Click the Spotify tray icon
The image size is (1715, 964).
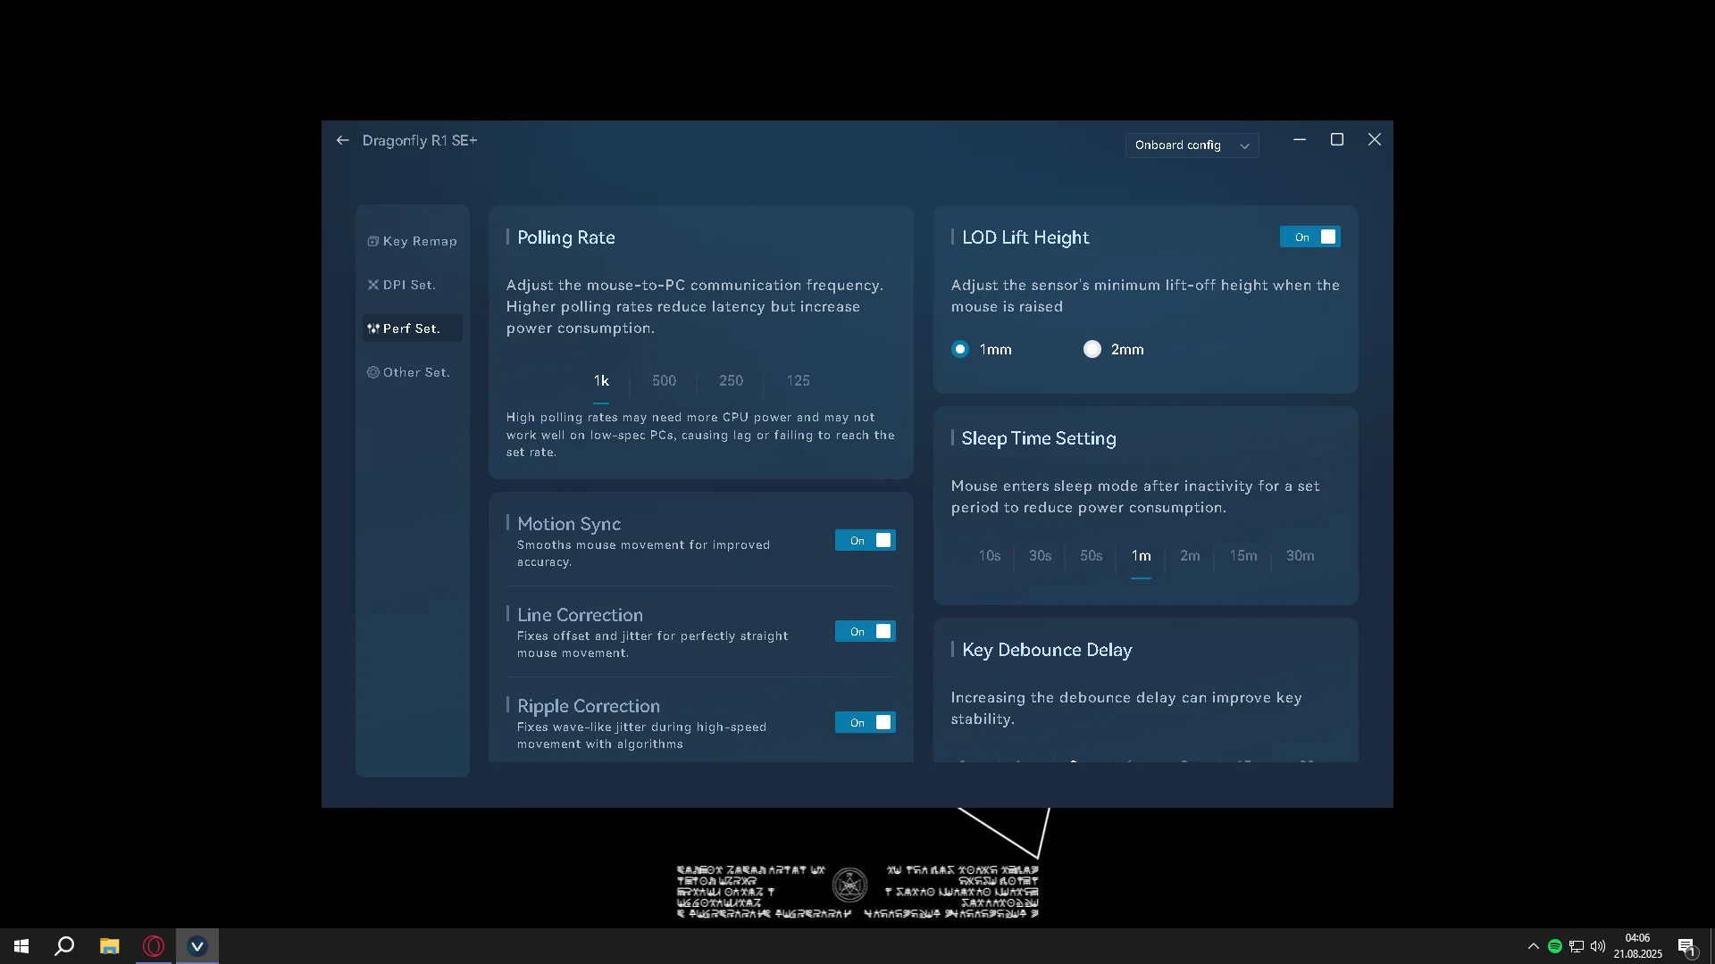click(x=1555, y=946)
